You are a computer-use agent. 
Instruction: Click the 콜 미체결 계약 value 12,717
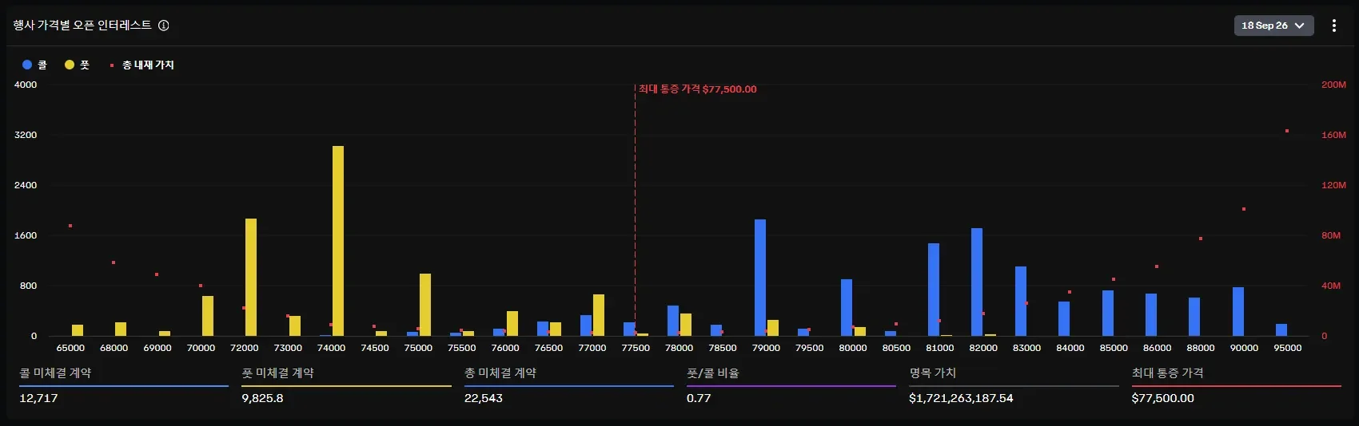pyautogui.click(x=38, y=398)
